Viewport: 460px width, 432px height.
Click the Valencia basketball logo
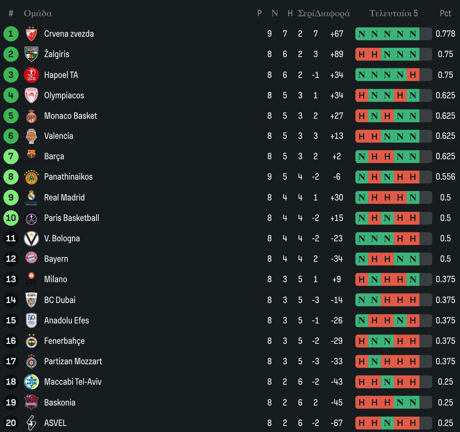(x=31, y=136)
